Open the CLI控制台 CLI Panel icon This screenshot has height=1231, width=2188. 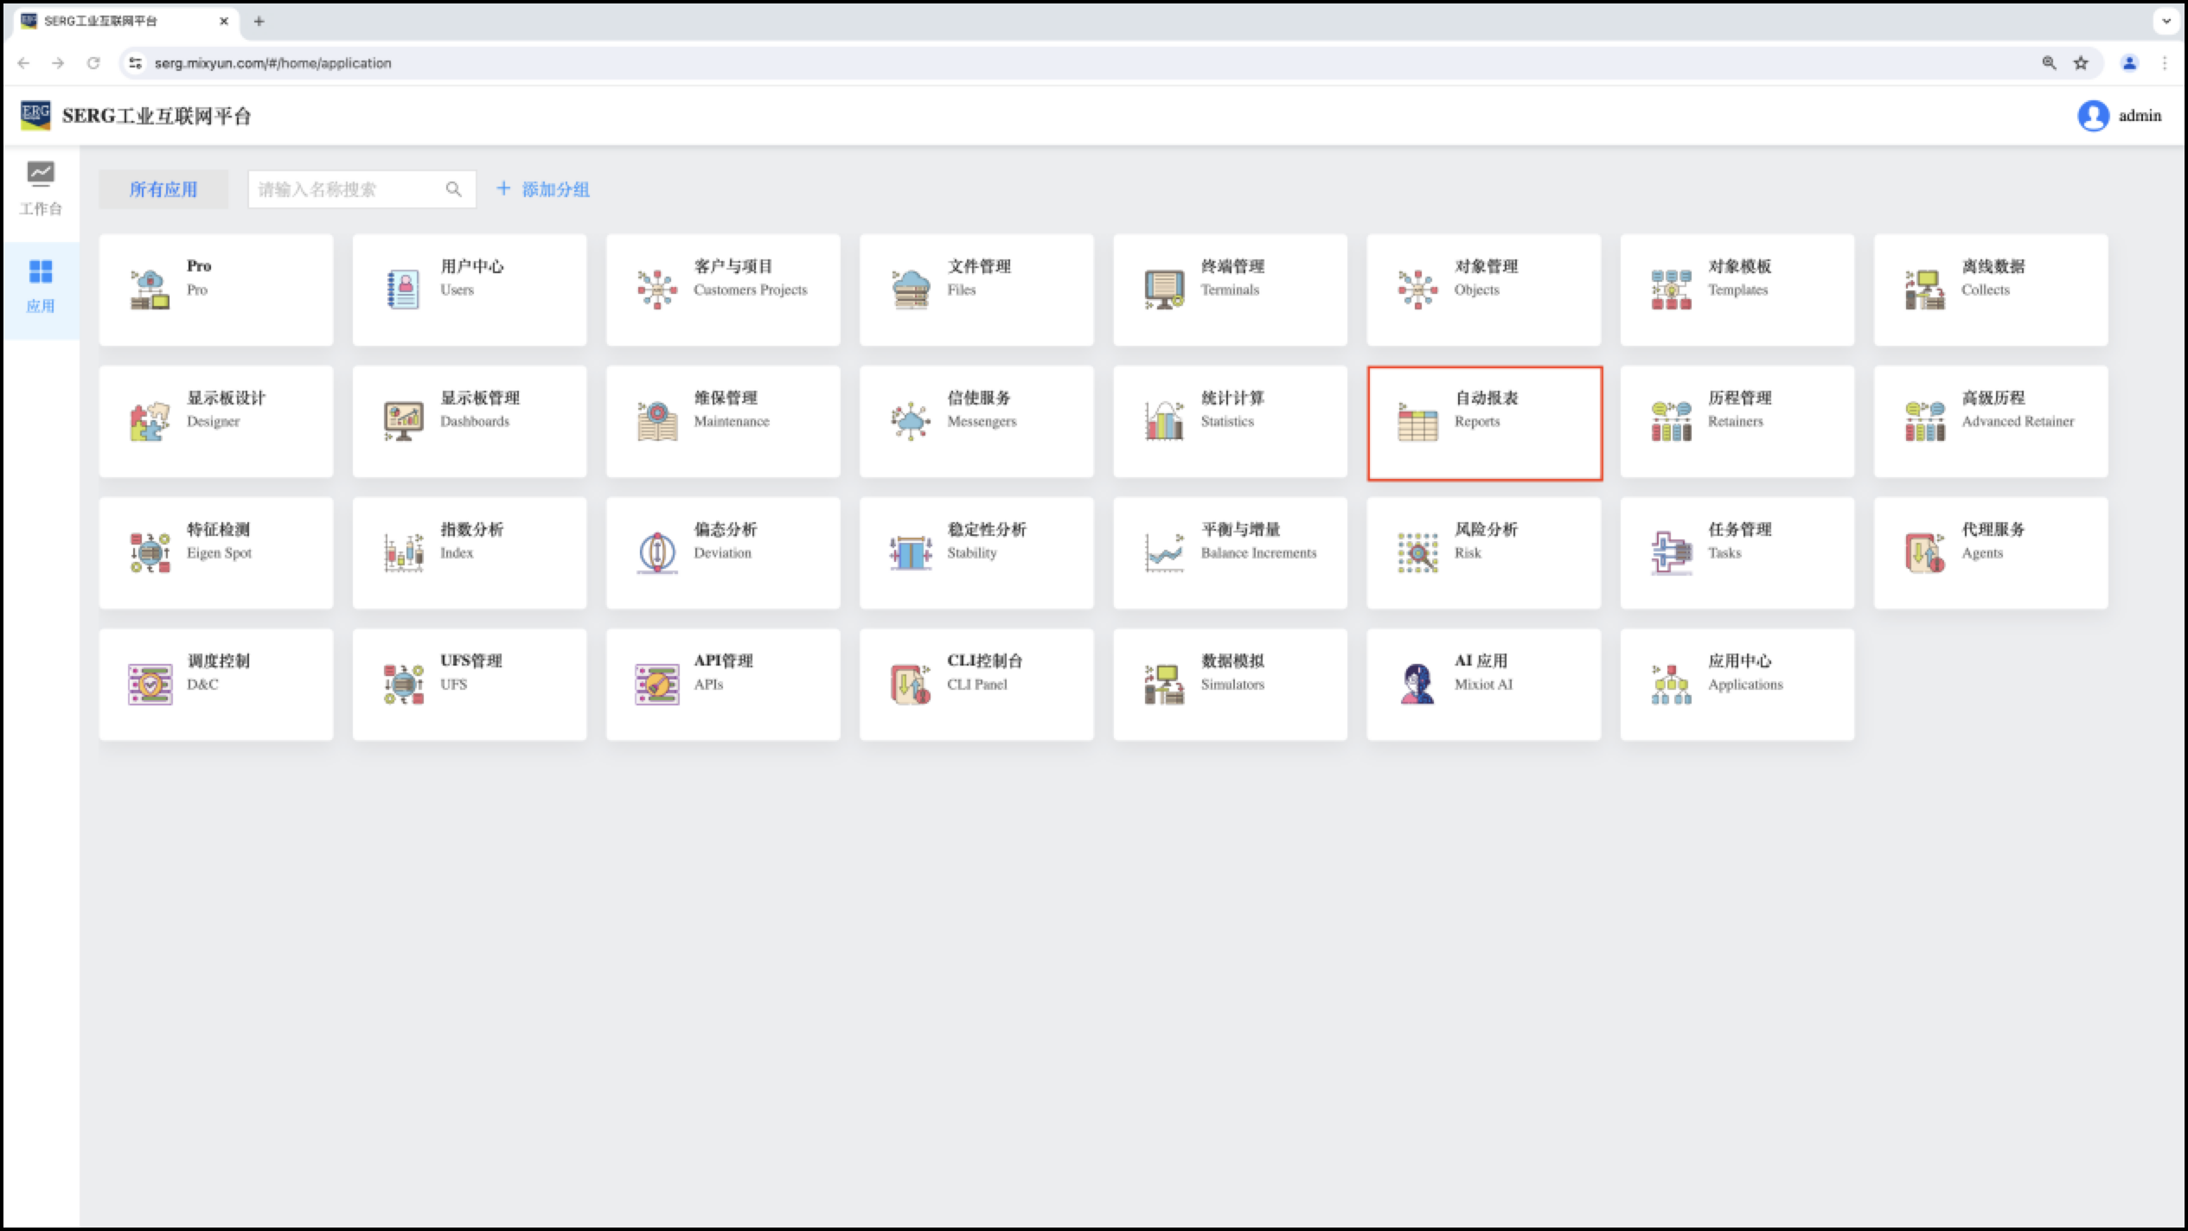pyautogui.click(x=911, y=685)
